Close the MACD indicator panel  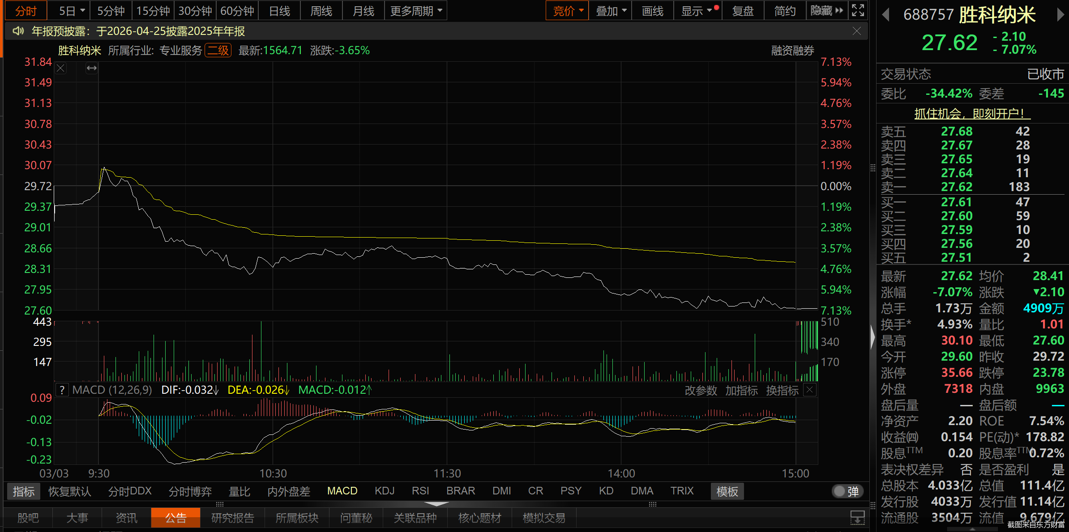[809, 390]
